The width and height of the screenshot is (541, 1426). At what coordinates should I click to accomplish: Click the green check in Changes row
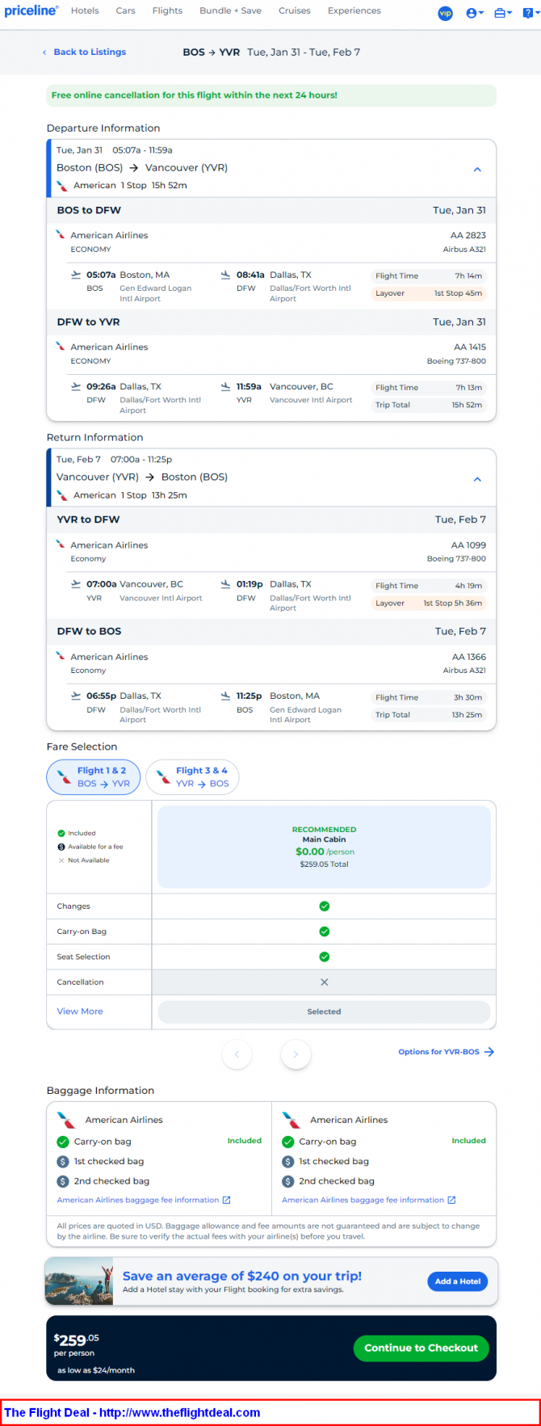(325, 906)
